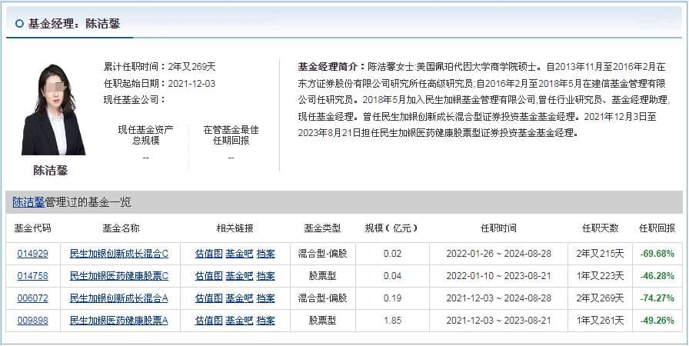Click the 规模（亿元） column header
Viewport: 689px width, 346px height.
point(391,228)
